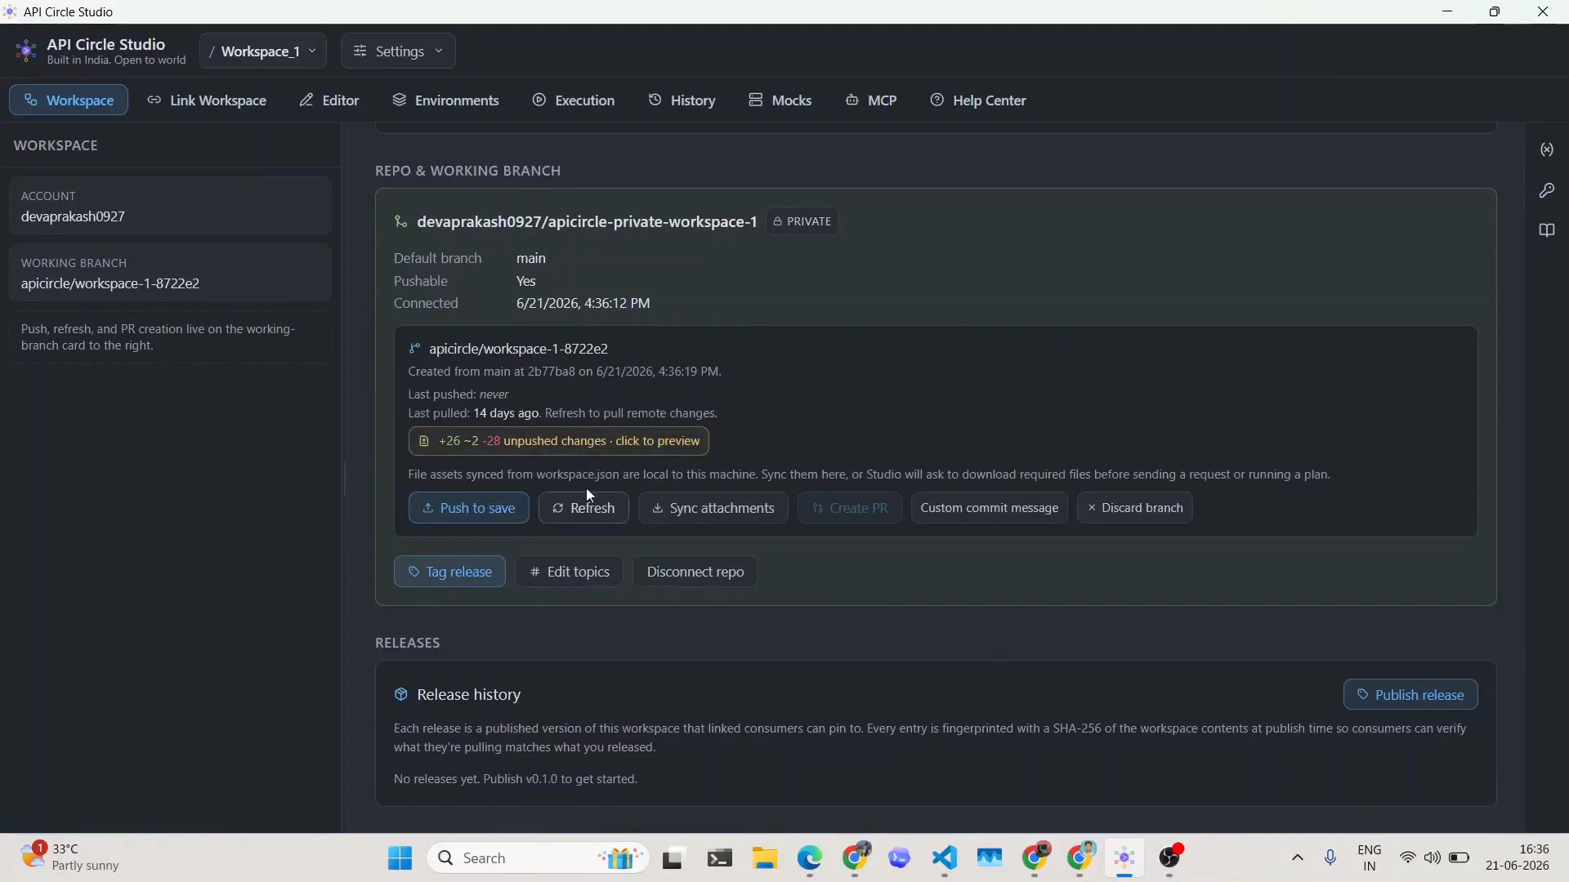
Task: Click Discard branch button
Action: click(1135, 508)
